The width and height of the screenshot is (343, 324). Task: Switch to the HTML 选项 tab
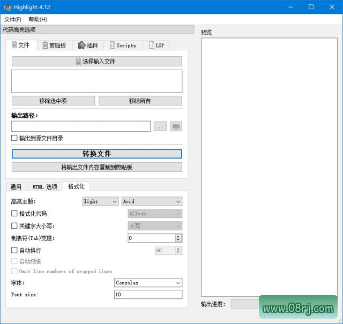click(x=44, y=187)
